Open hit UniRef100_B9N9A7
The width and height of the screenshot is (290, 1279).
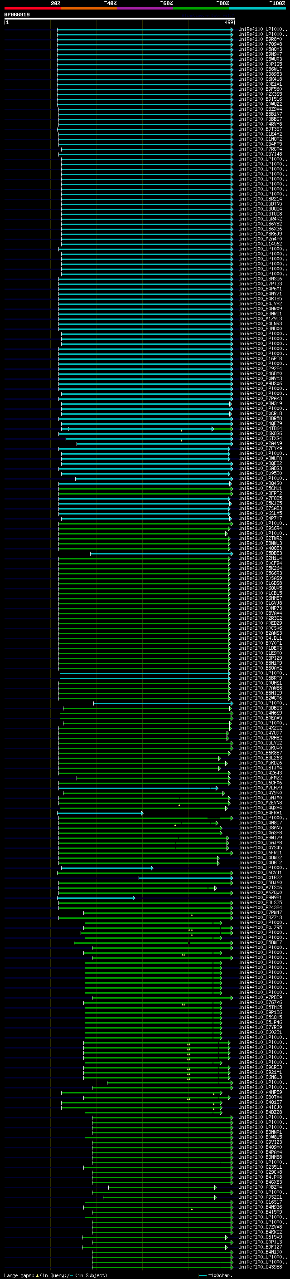pyautogui.click(x=260, y=54)
